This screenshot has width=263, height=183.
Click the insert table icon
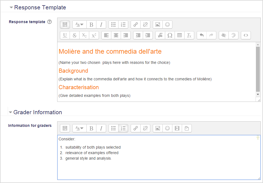180,35
